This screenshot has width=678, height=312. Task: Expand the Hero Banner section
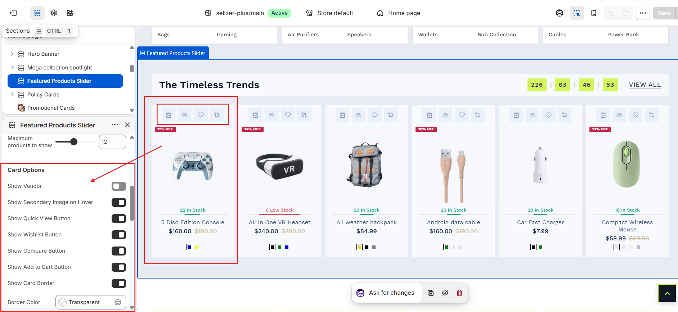(12, 54)
